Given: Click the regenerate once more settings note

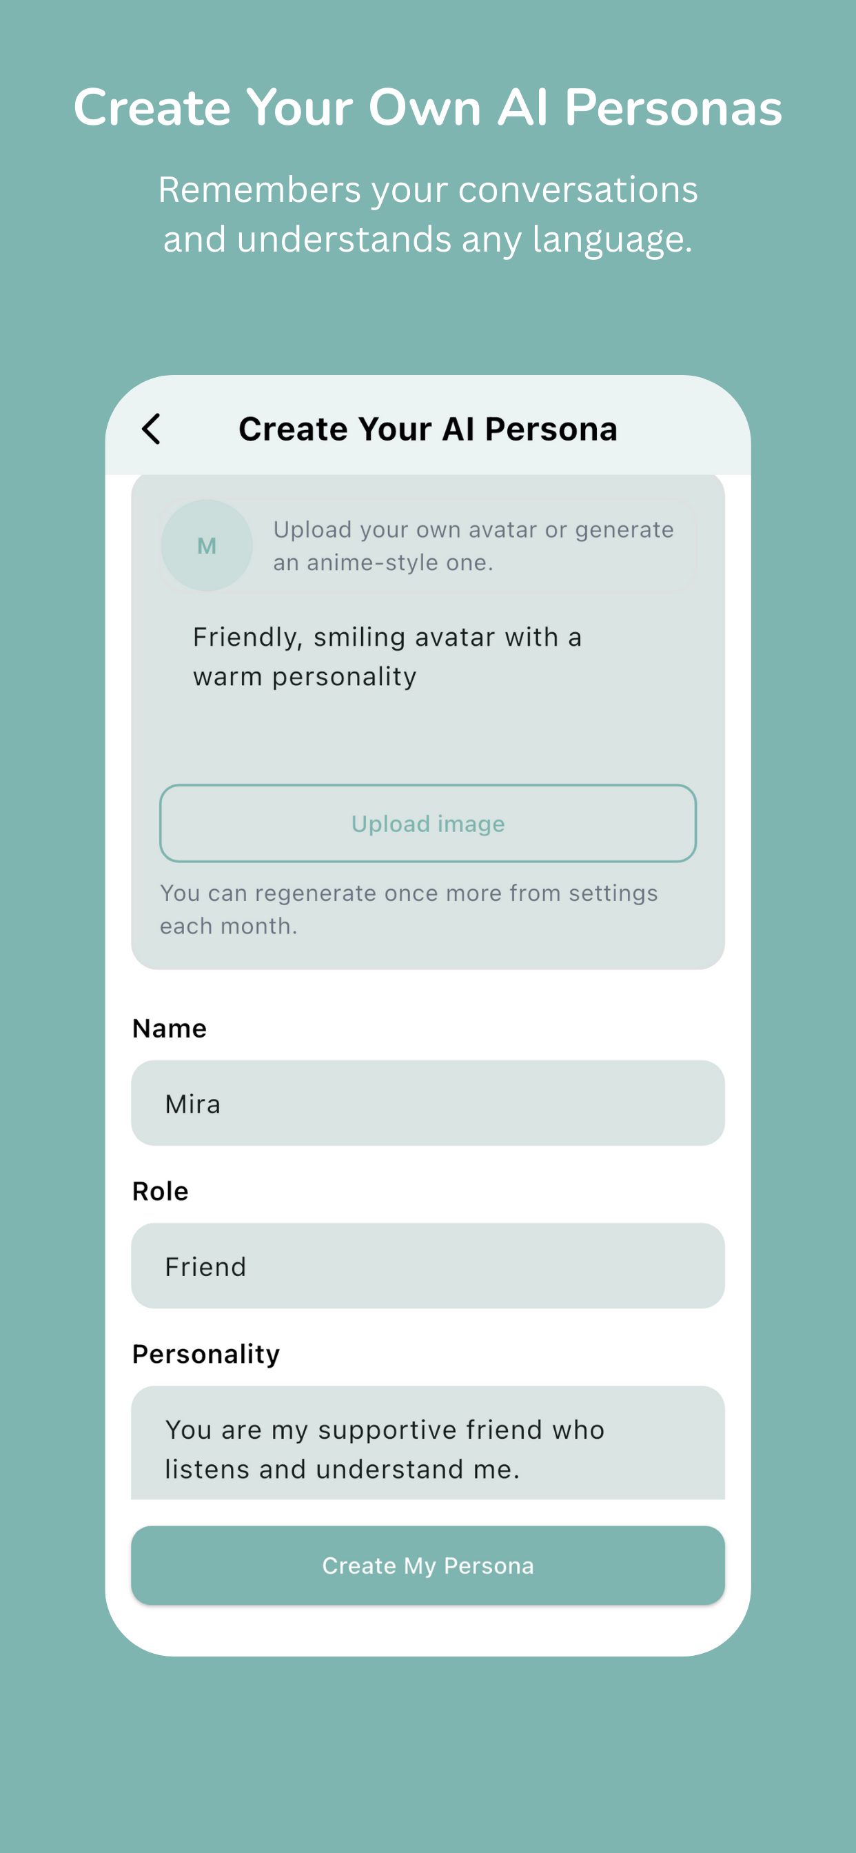Looking at the screenshot, I should click(x=408, y=908).
